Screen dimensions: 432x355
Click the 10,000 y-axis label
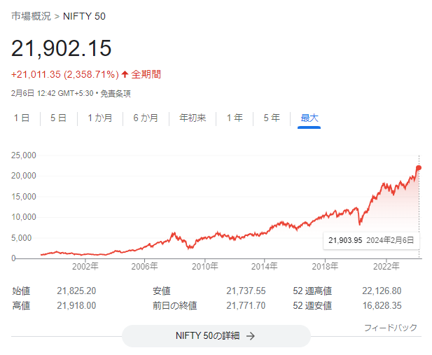(24, 217)
